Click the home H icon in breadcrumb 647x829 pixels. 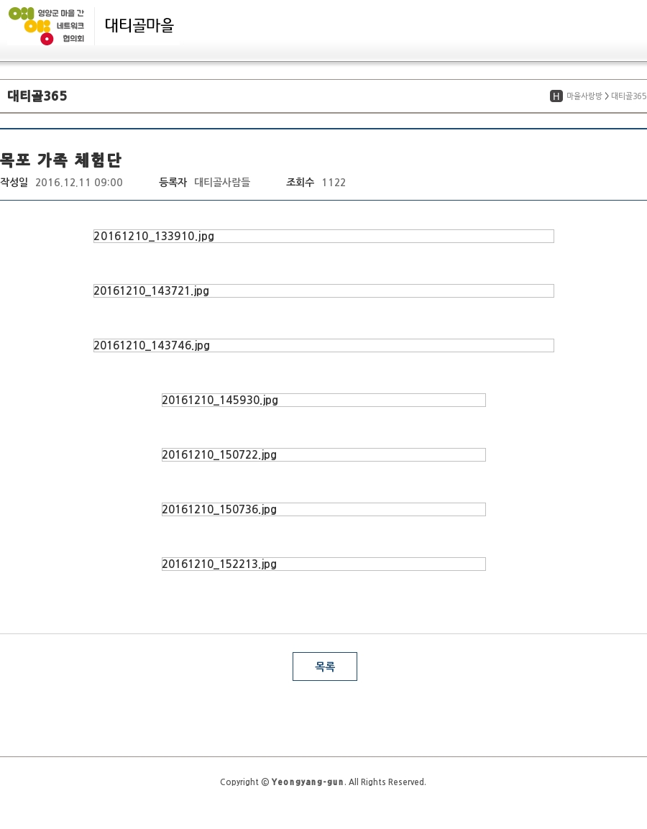click(x=556, y=96)
